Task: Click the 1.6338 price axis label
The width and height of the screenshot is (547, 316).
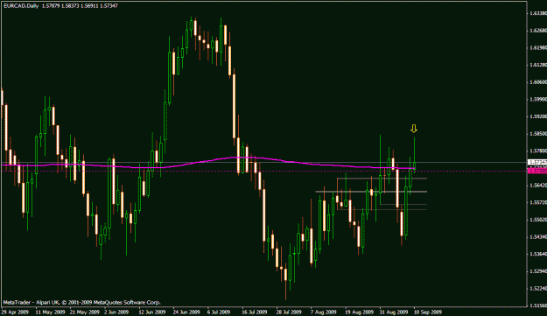Action: point(538,14)
